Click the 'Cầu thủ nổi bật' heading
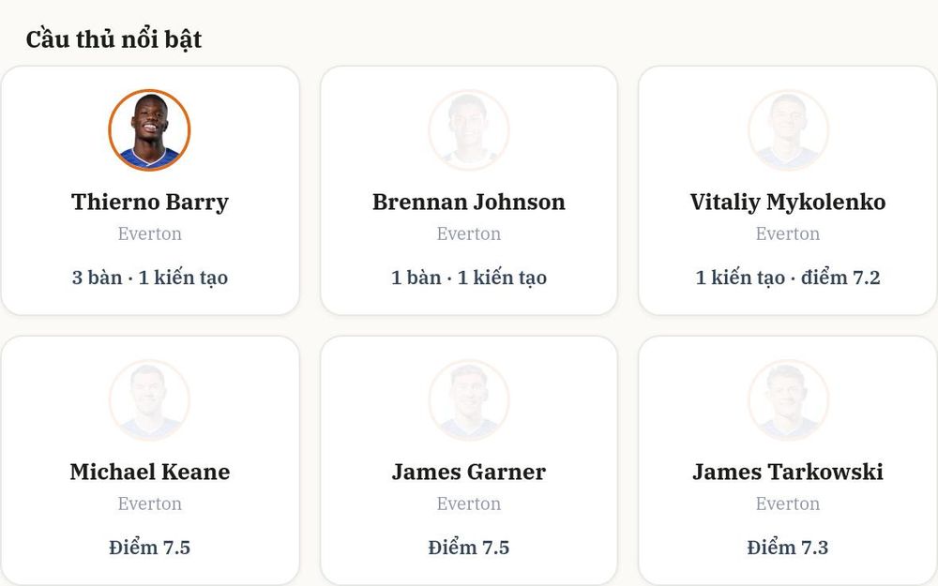The image size is (938, 586). 113,39
